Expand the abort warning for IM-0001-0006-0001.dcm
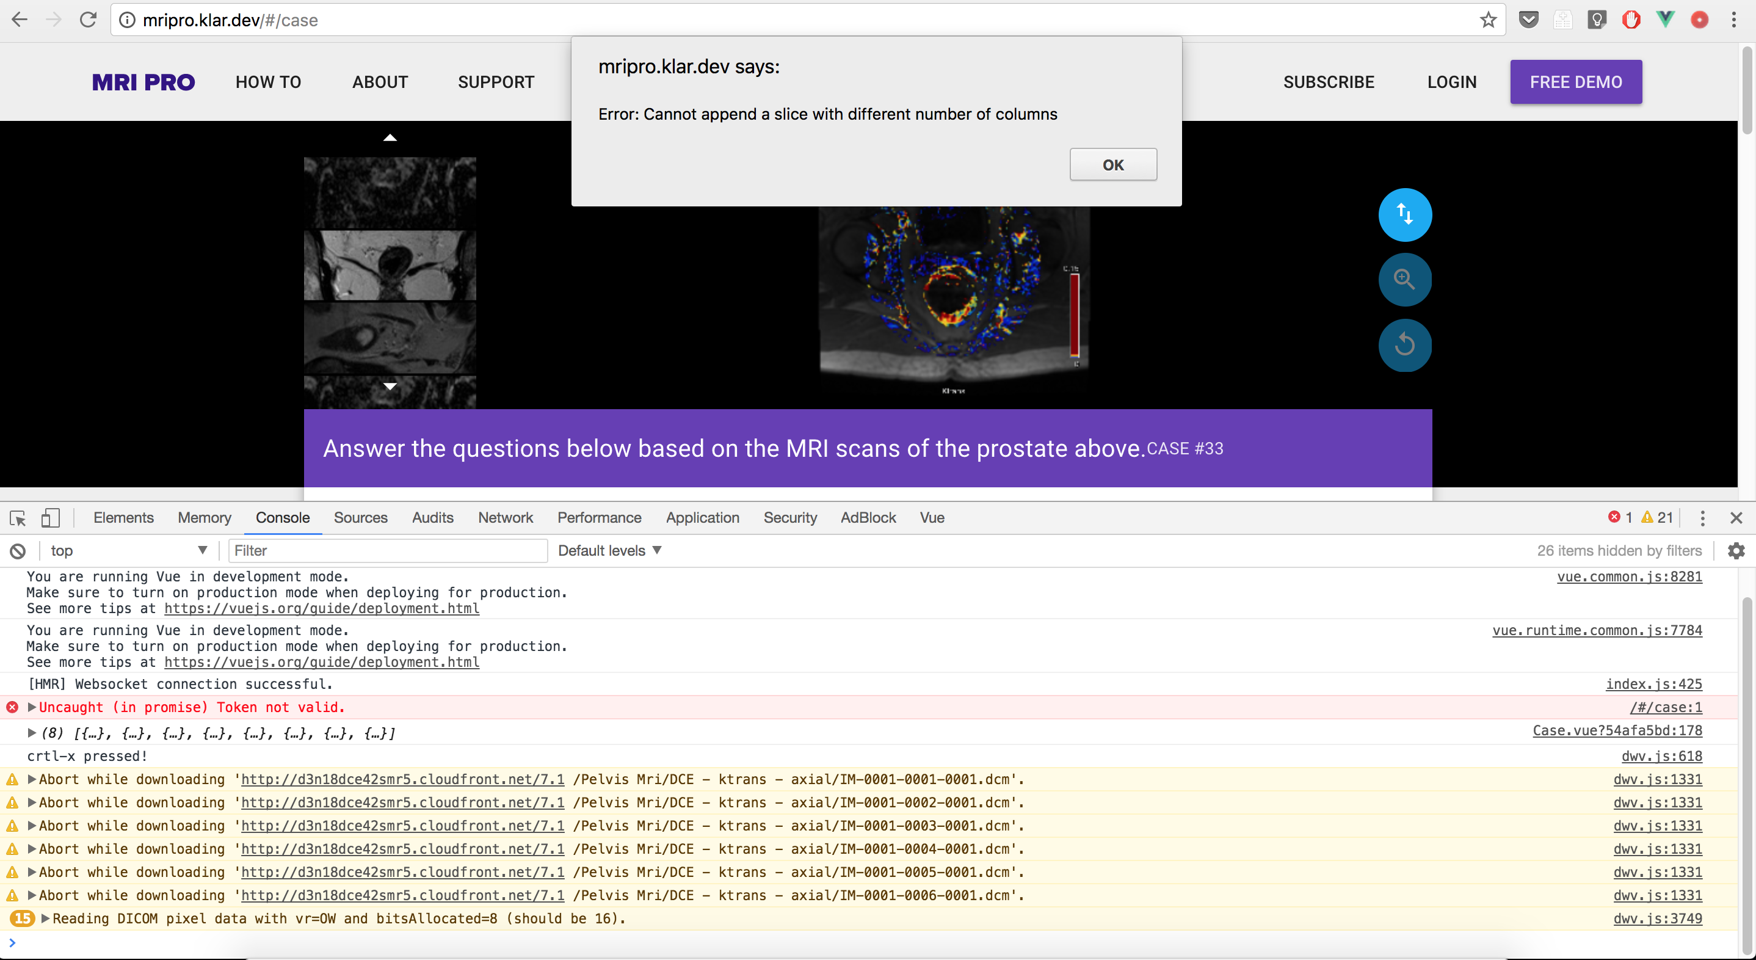 tap(31, 895)
